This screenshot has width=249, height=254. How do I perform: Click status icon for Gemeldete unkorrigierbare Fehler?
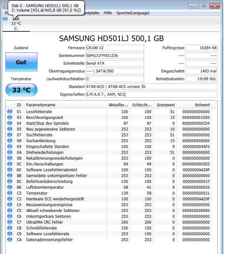10,176
